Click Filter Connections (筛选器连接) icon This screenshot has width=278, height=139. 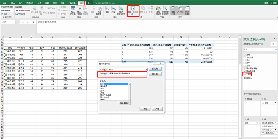85,8
